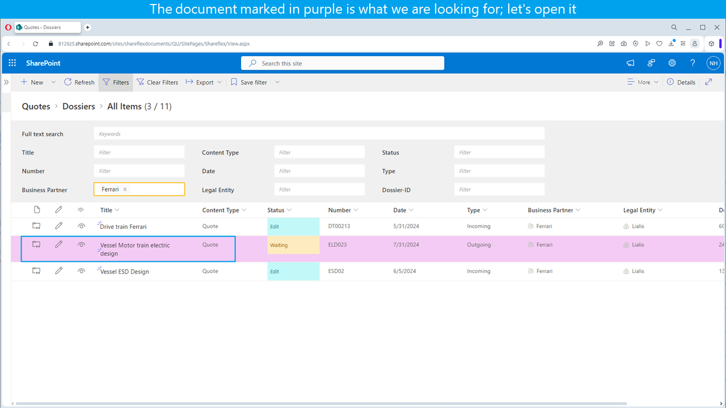Click the Waiting status cell
The width and height of the screenshot is (726, 408).
293,245
